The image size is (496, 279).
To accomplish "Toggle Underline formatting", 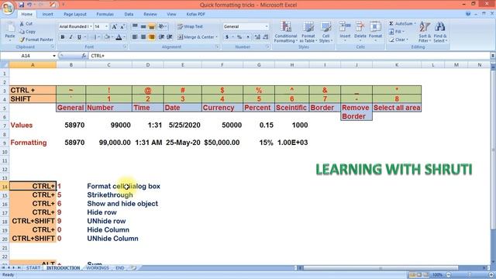I will [x=79, y=37].
